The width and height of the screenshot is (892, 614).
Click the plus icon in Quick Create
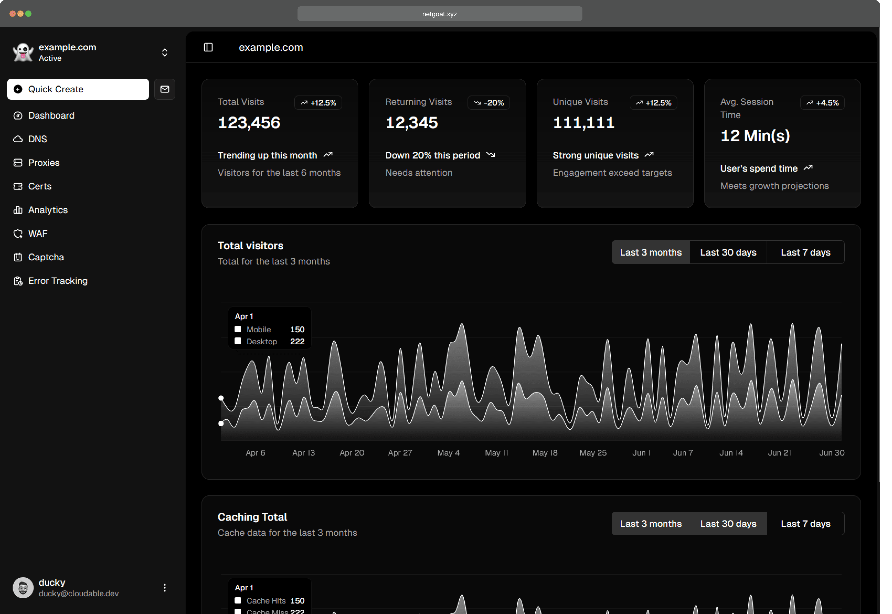point(18,89)
